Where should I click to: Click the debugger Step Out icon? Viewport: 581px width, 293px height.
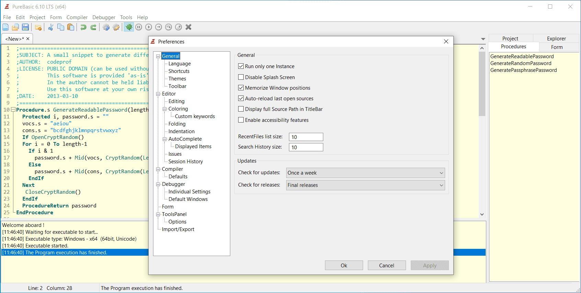(x=178, y=27)
